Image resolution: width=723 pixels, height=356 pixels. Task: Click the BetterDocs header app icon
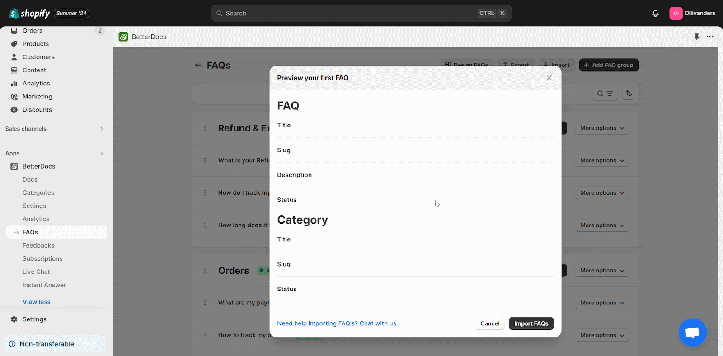123,37
